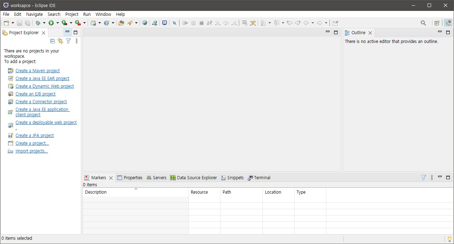The width and height of the screenshot is (454, 244).
Task: Open Project Explorer View Menu dots
Action: (77, 41)
